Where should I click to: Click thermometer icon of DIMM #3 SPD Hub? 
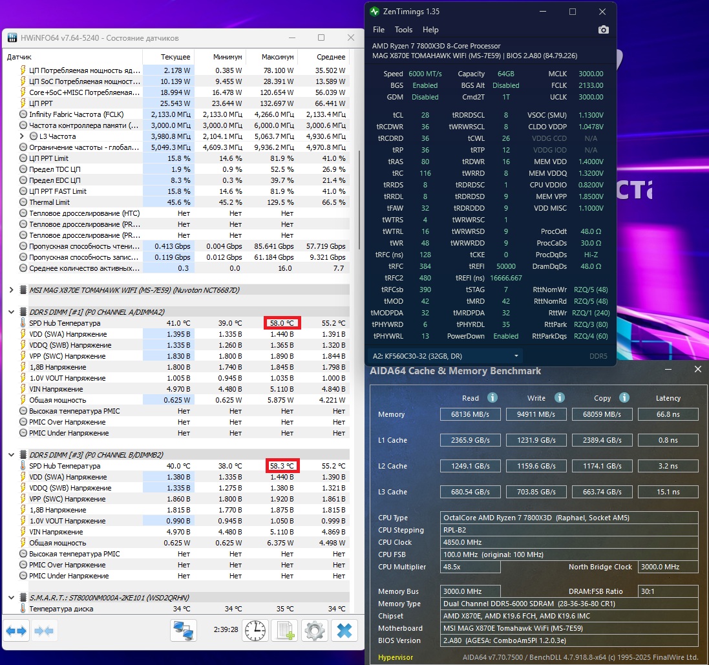23,466
